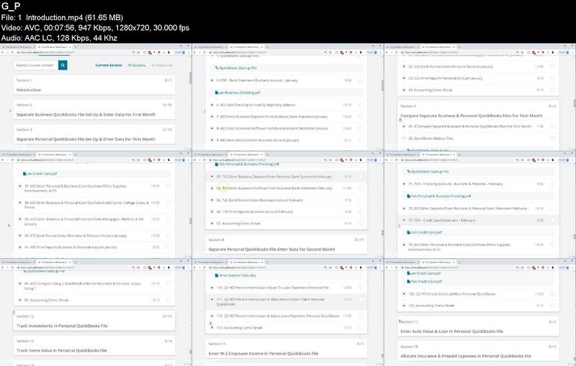
Task: Click play icon of lecture 41 Print Reports
Action: click(x=20, y=247)
